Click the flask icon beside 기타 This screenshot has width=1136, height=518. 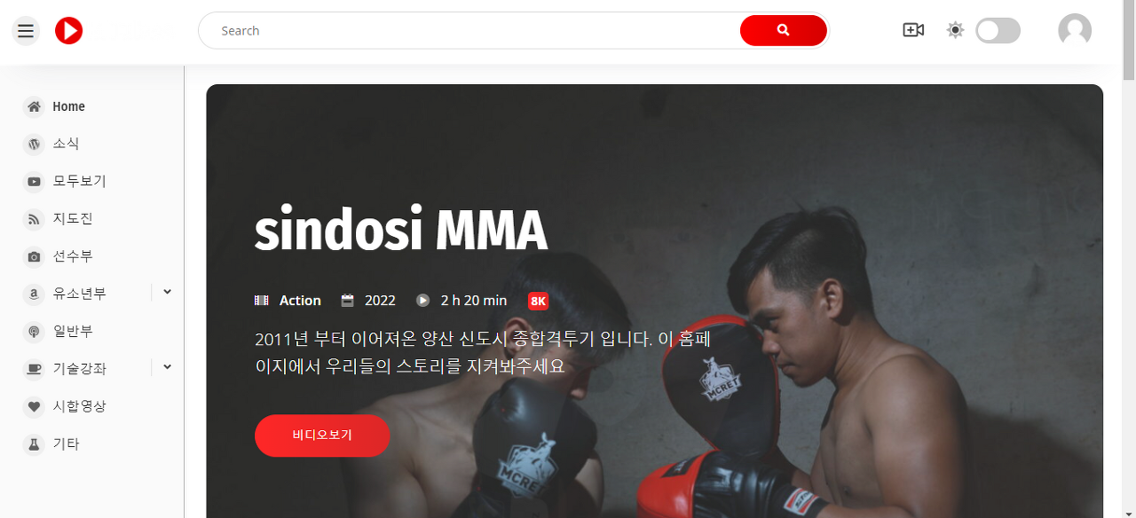point(34,443)
